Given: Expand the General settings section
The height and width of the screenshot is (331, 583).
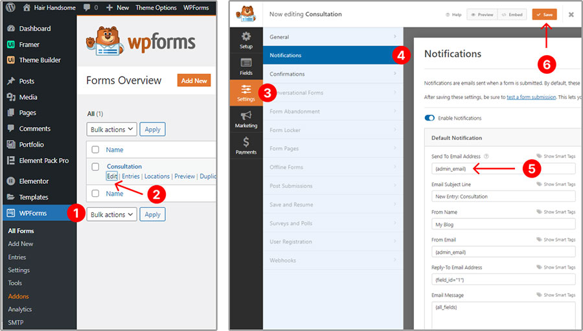Looking at the screenshot, I should pyautogui.click(x=332, y=37).
